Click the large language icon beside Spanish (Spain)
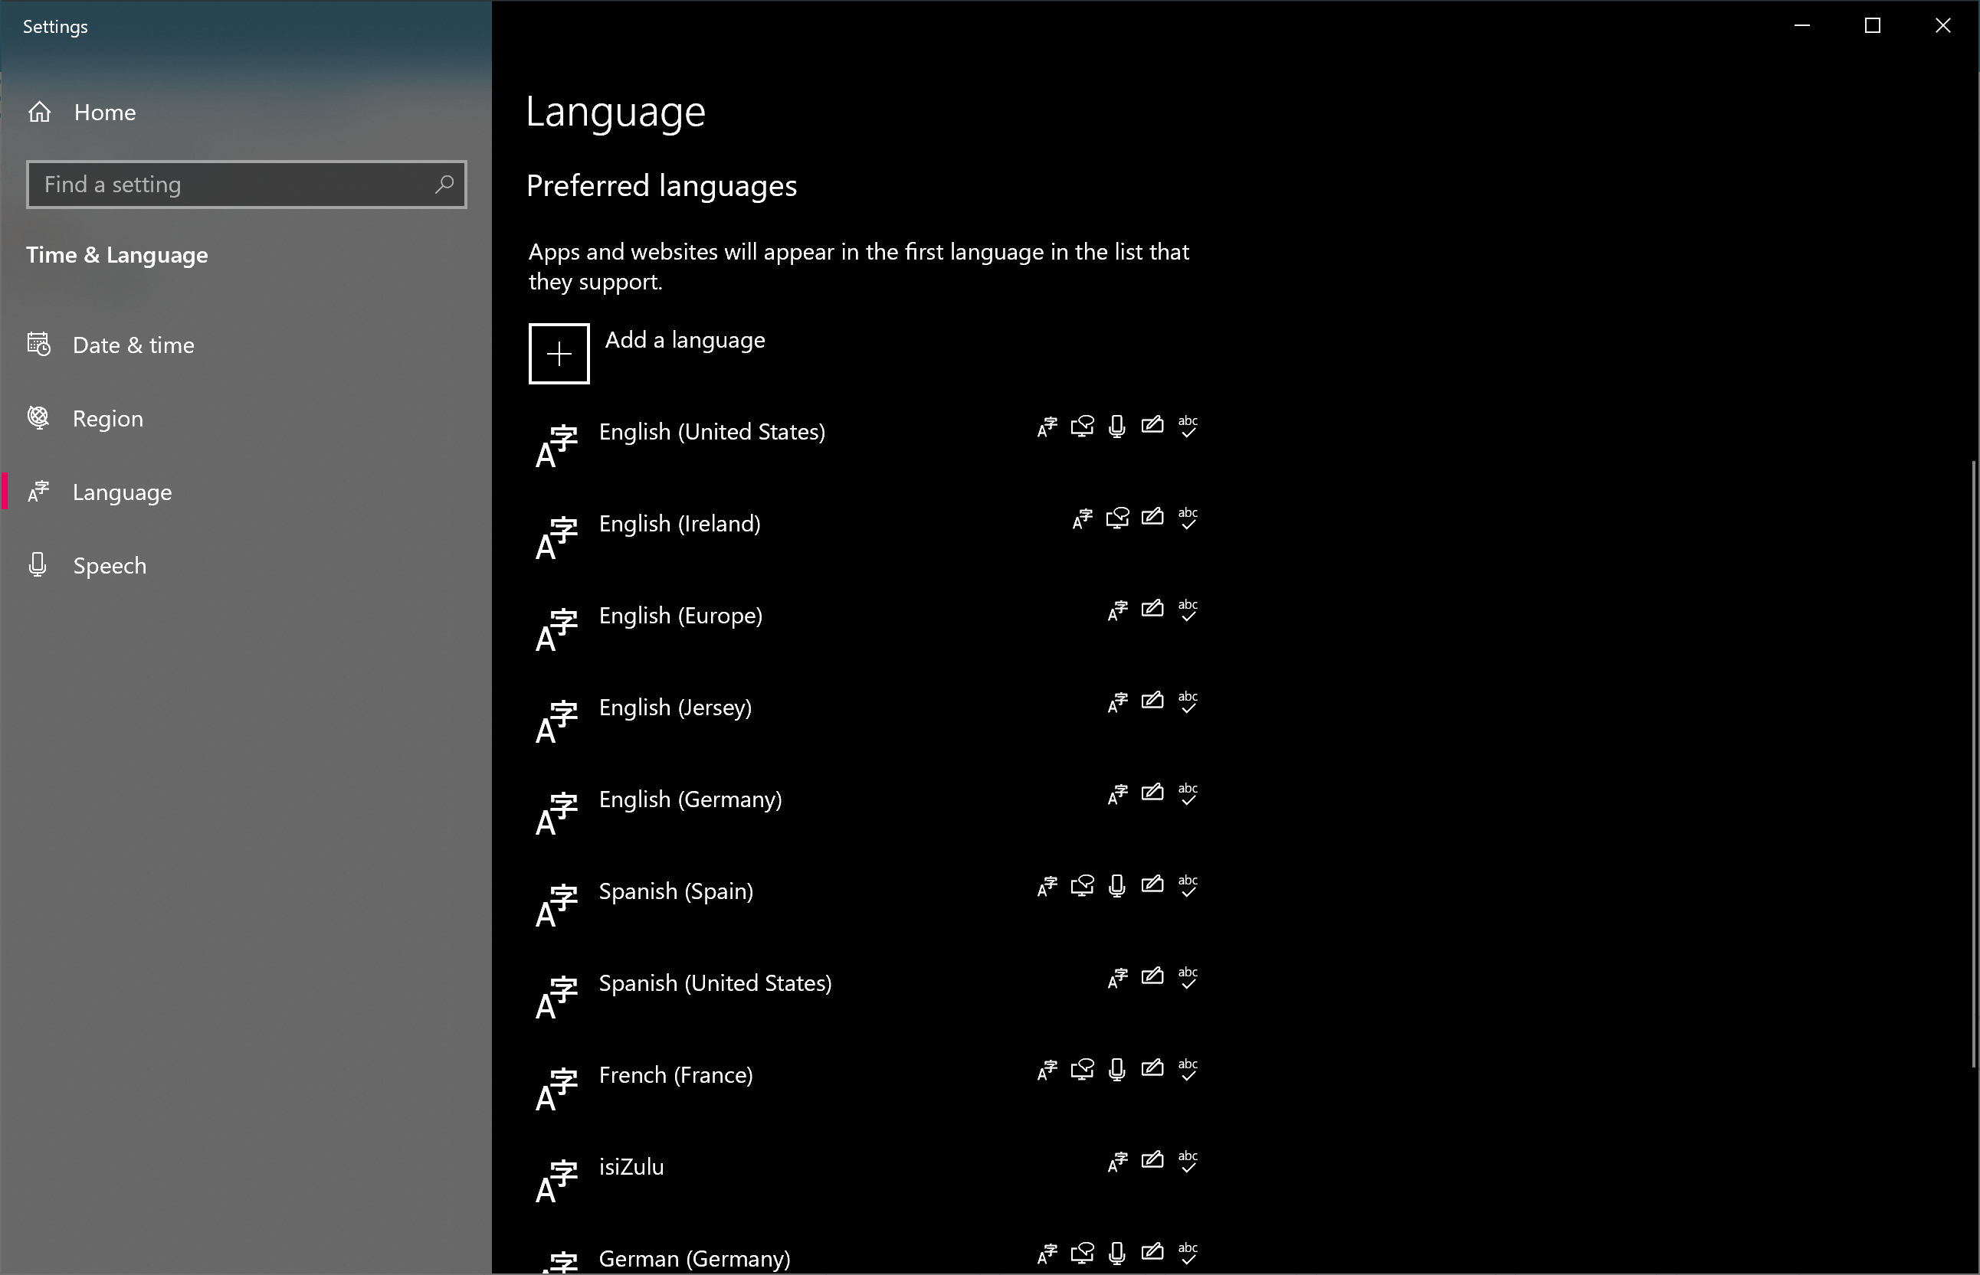The image size is (1980, 1275). (x=557, y=906)
